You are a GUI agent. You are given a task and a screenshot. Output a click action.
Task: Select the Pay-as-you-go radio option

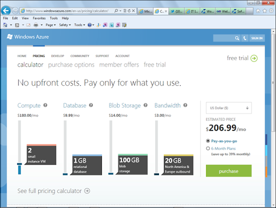(208, 141)
